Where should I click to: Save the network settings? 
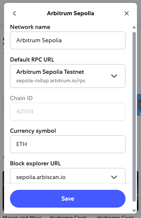[x=68, y=199]
